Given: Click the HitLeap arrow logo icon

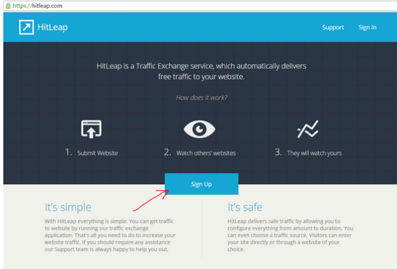Looking at the screenshot, I should coord(26,27).
